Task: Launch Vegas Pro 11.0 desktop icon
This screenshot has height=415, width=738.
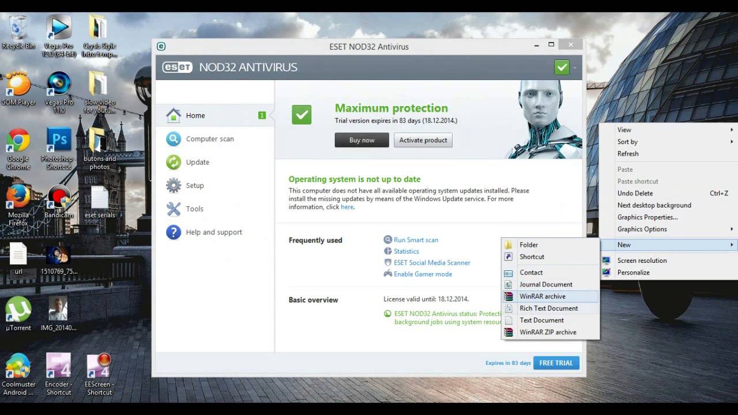Action: pyautogui.click(x=59, y=92)
